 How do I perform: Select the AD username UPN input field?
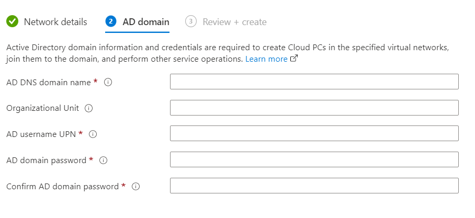(x=314, y=133)
